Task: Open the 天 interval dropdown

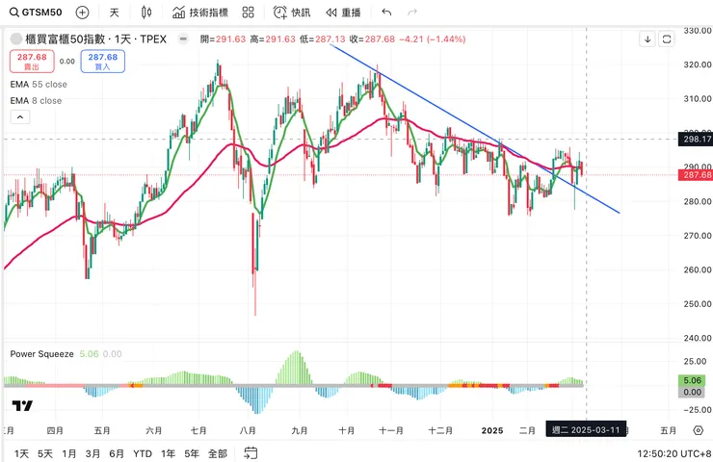Action: tap(115, 13)
